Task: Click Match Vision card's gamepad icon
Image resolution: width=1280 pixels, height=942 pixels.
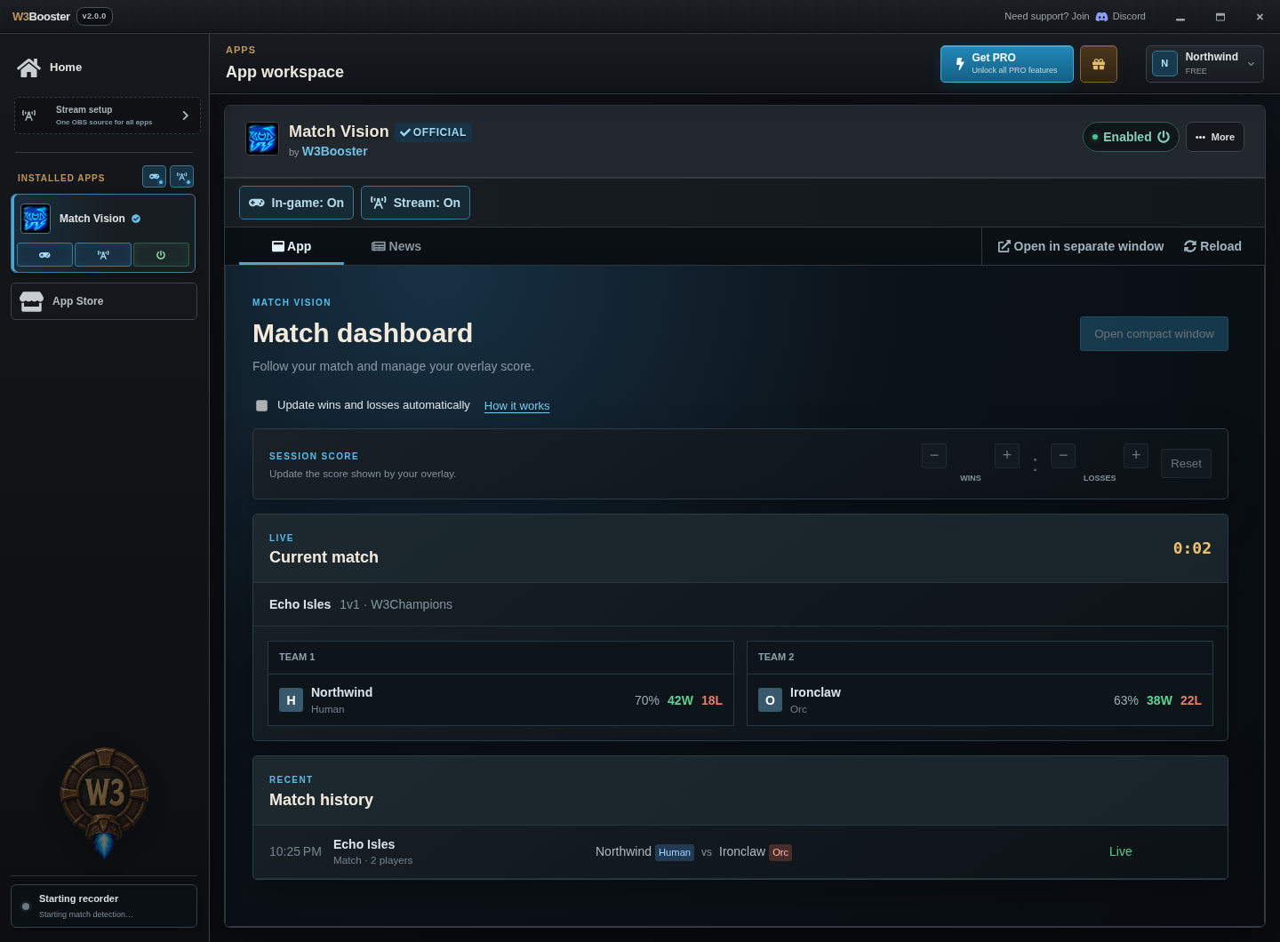Action: click(x=44, y=255)
